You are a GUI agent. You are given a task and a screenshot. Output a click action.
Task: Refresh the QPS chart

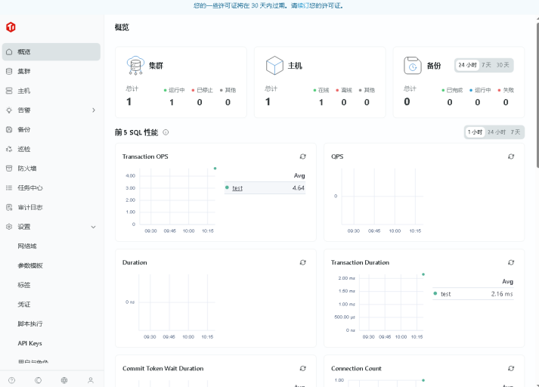click(511, 156)
